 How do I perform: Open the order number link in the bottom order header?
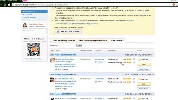click(63, 94)
